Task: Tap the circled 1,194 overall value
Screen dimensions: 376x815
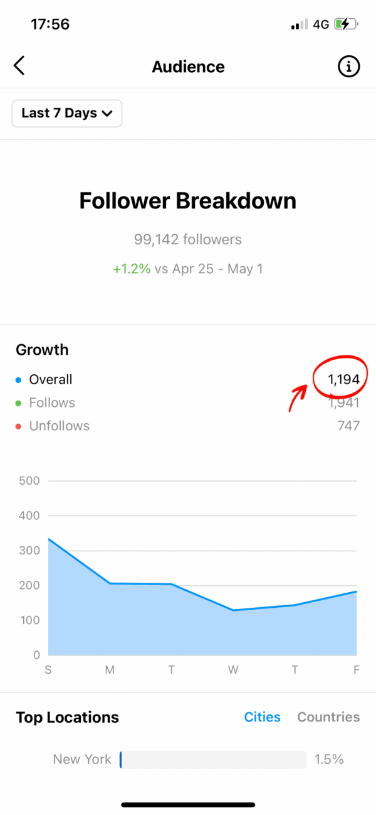Action: tap(343, 380)
